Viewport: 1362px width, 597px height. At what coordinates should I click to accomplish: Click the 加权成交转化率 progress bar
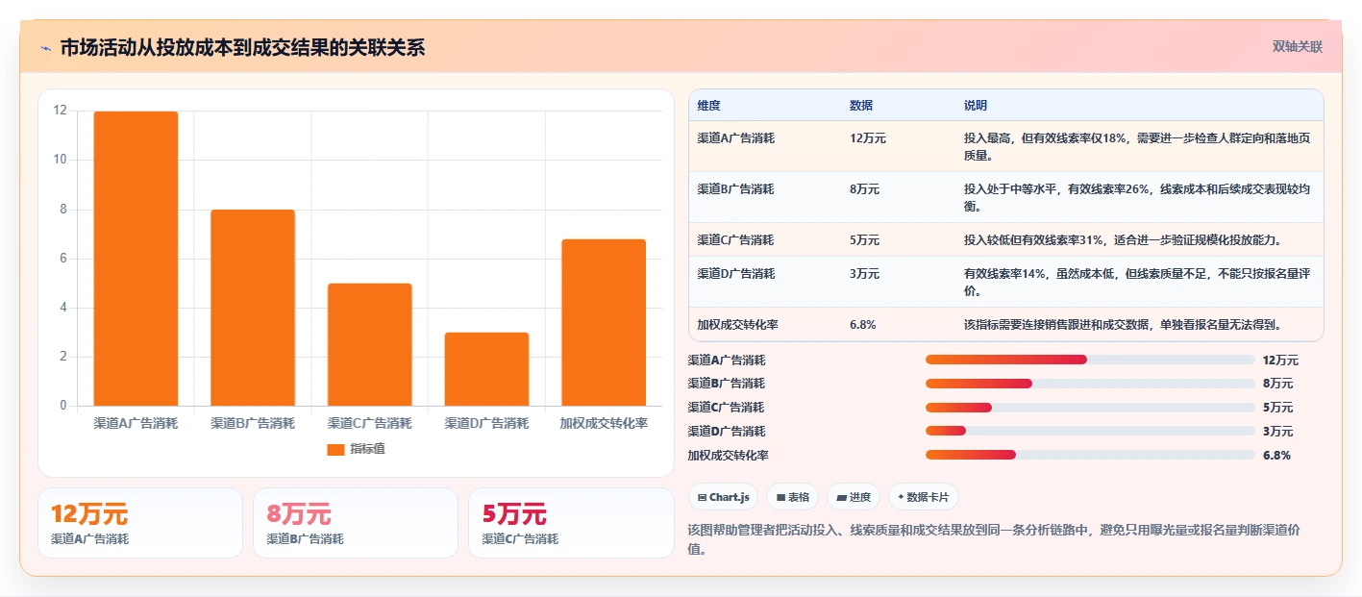[1090, 455]
